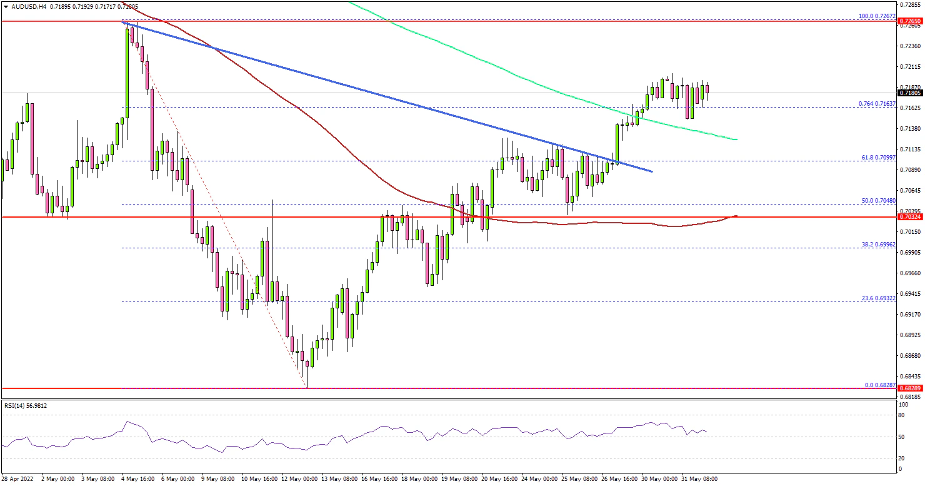
Task: Select the blue descending trend line
Action: click(x=387, y=99)
